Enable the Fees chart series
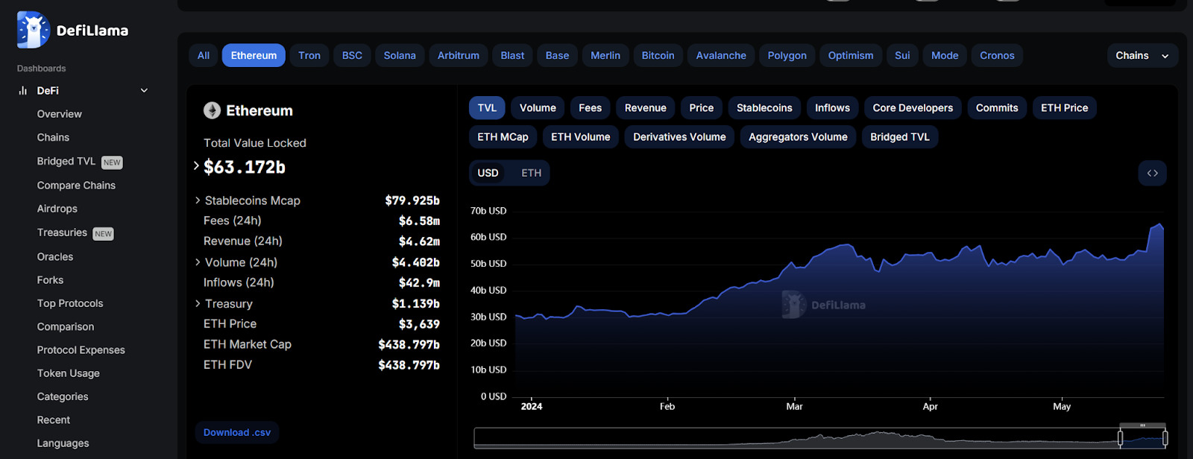The height and width of the screenshot is (459, 1193). tap(590, 108)
